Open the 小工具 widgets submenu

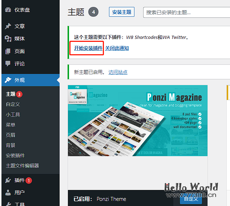[x=13, y=114]
